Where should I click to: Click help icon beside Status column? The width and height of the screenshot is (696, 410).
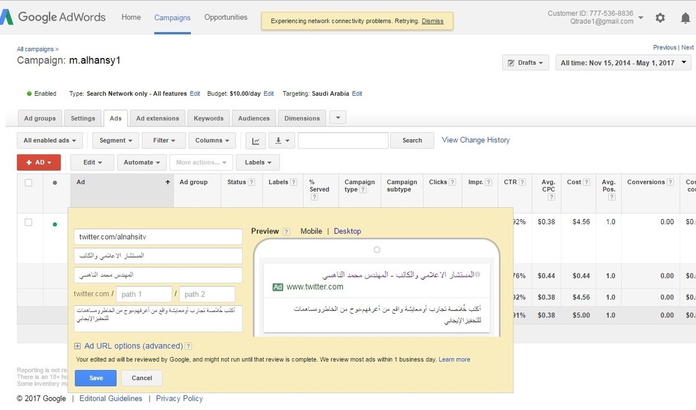tap(252, 182)
